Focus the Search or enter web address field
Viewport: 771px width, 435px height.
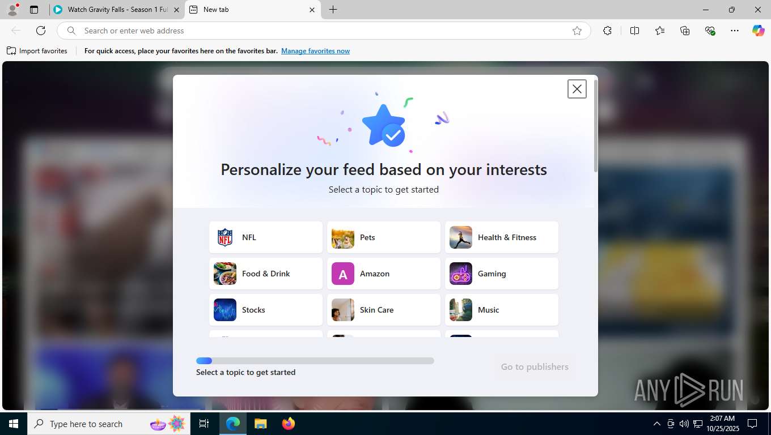tap(323, 31)
